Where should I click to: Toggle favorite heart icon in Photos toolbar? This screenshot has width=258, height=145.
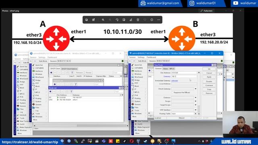coord(145,20)
